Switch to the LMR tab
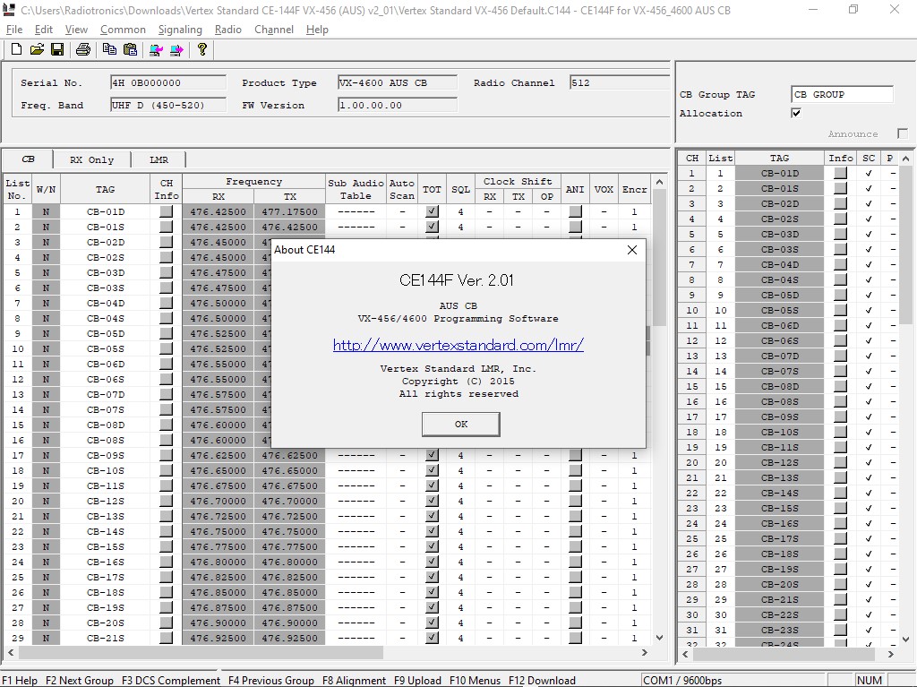The width and height of the screenshot is (917, 687). [159, 159]
